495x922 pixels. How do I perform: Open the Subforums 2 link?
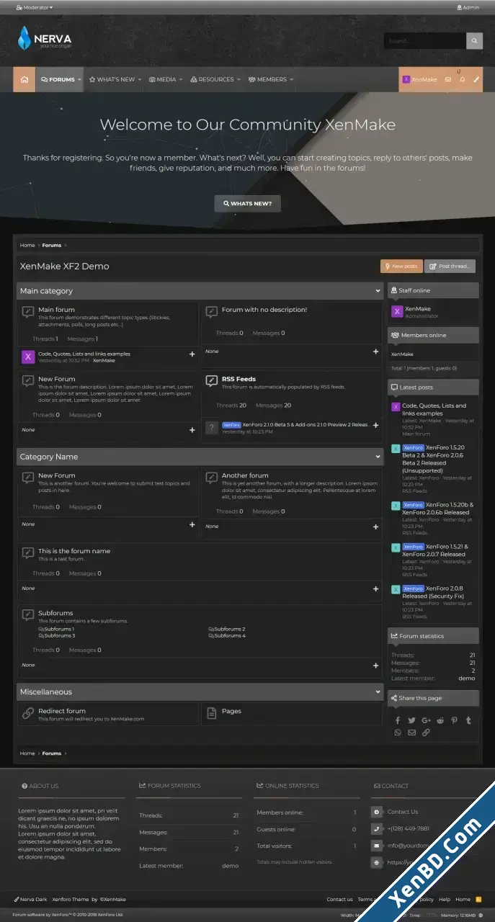(229, 629)
